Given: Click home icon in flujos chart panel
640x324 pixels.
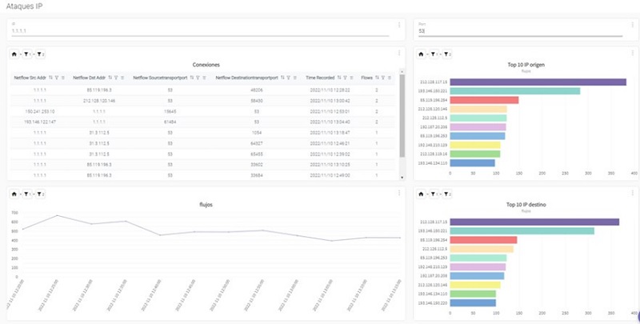Looking at the screenshot, I should 14,193.
